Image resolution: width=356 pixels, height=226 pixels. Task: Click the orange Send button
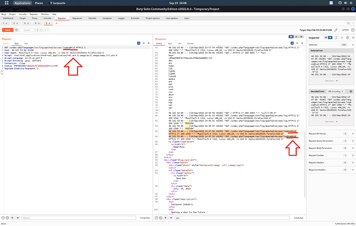point(8,30)
